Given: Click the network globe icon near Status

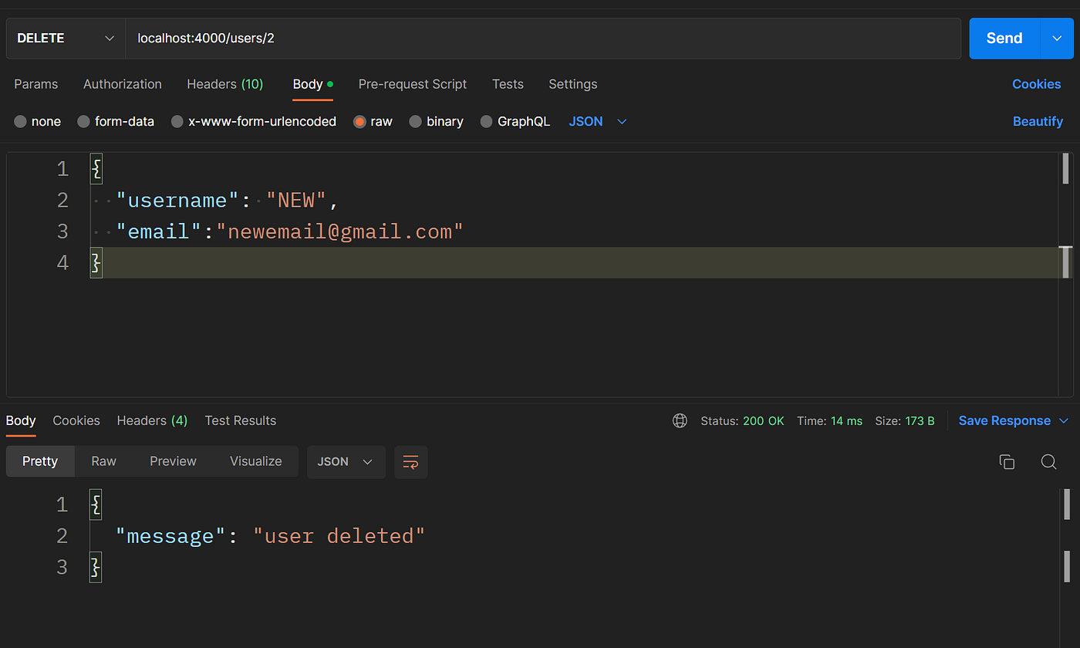Looking at the screenshot, I should pos(680,420).
